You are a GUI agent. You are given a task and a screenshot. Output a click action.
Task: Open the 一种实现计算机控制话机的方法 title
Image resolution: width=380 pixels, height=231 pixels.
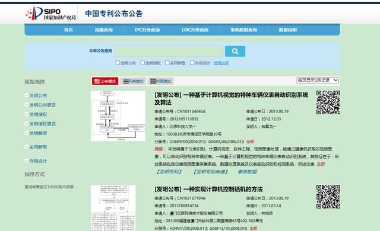[208, 189]
